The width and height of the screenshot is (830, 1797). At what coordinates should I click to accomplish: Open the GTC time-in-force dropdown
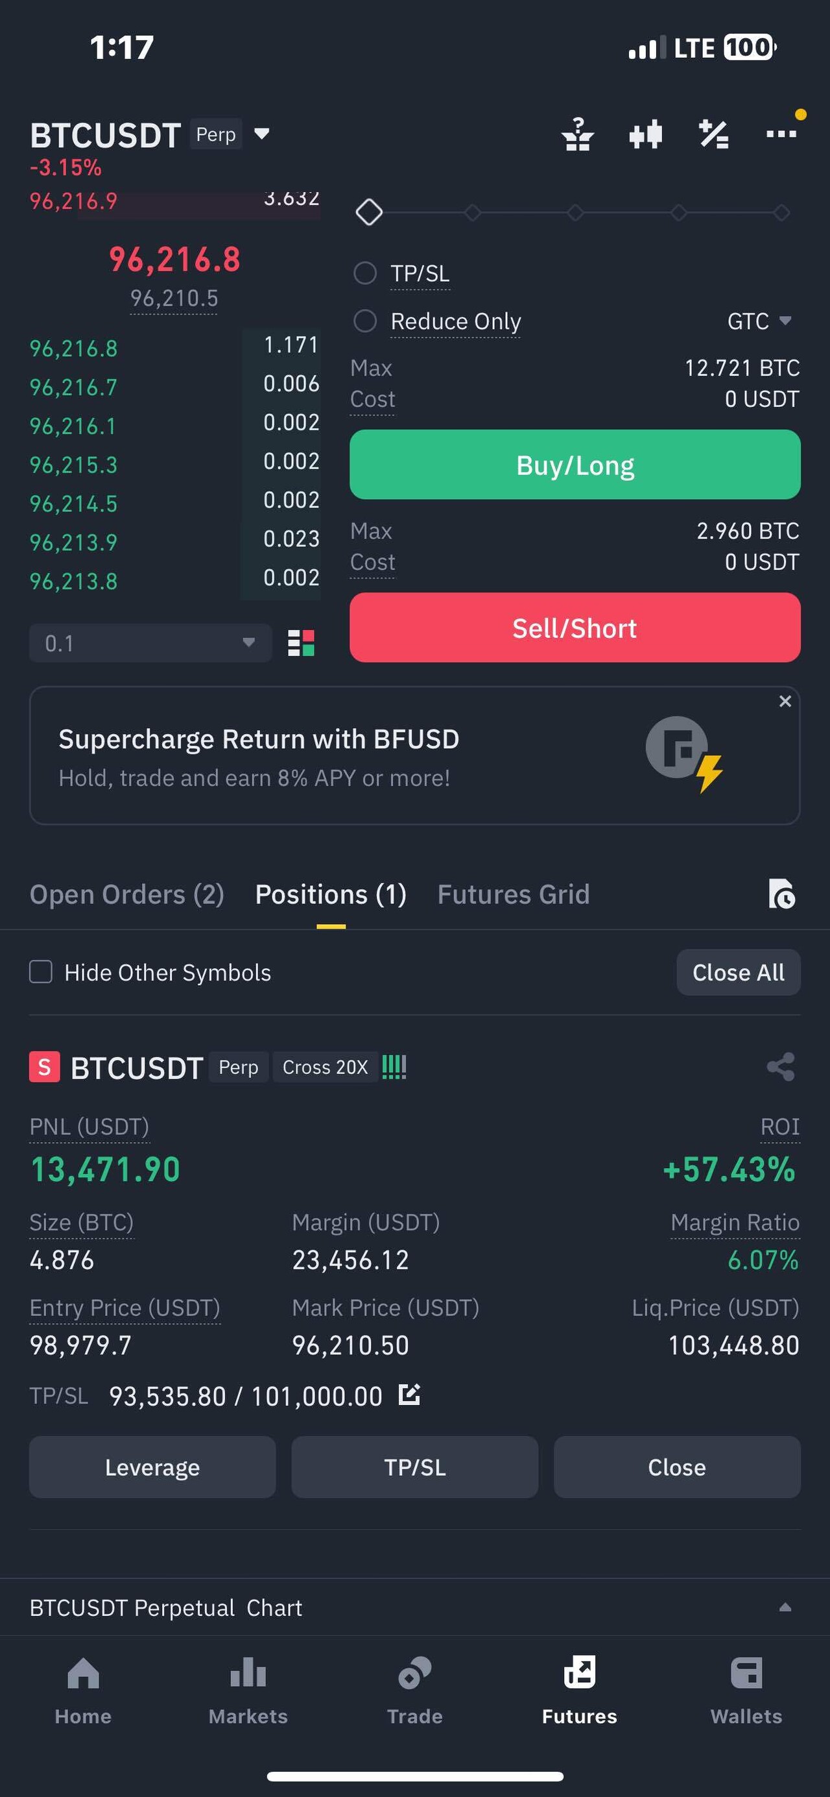759,321
